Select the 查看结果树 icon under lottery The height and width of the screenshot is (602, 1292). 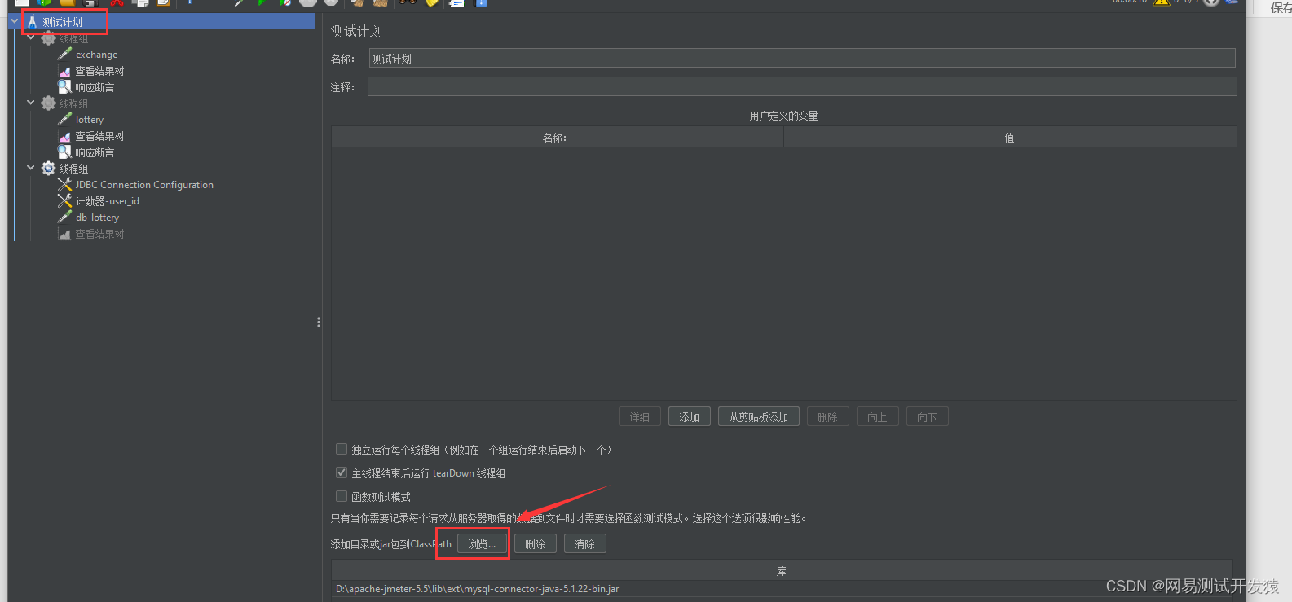point(65,137)
